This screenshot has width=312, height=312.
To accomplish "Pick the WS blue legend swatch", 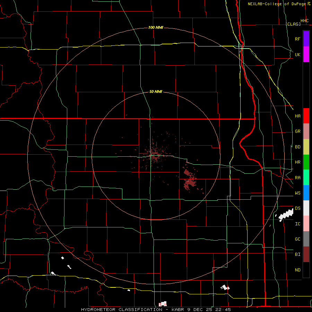I will click(306, 193).
